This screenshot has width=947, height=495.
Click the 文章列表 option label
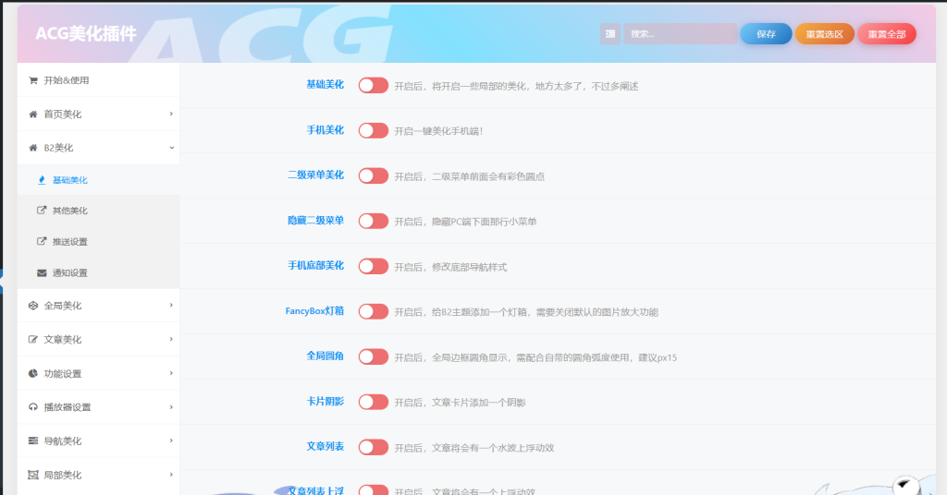pos(325,446)
